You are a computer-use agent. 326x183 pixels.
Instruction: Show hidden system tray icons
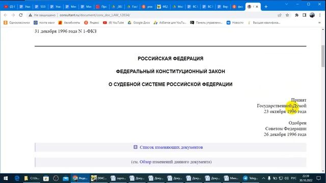[264, 178]
